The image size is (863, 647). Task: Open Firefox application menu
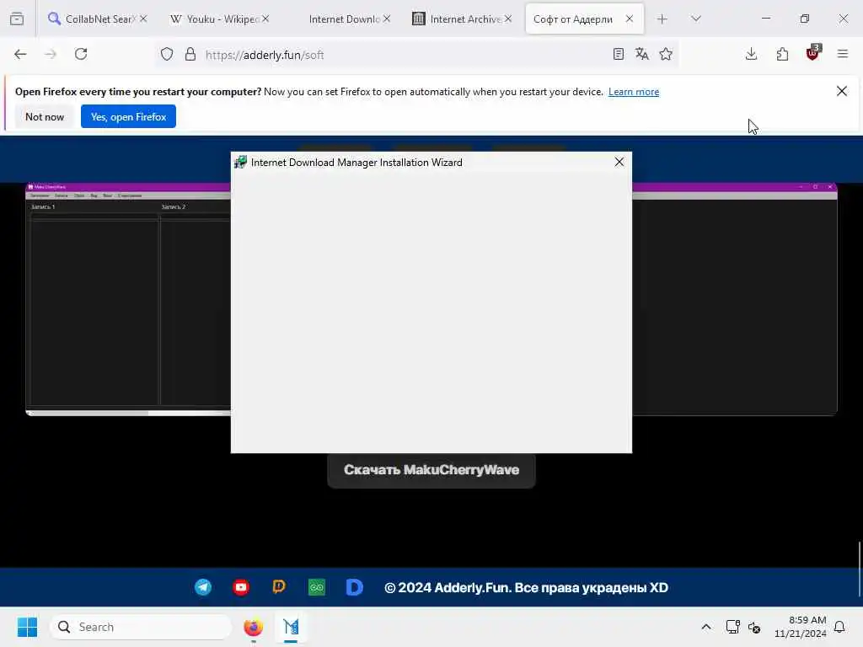pos(842,54)
